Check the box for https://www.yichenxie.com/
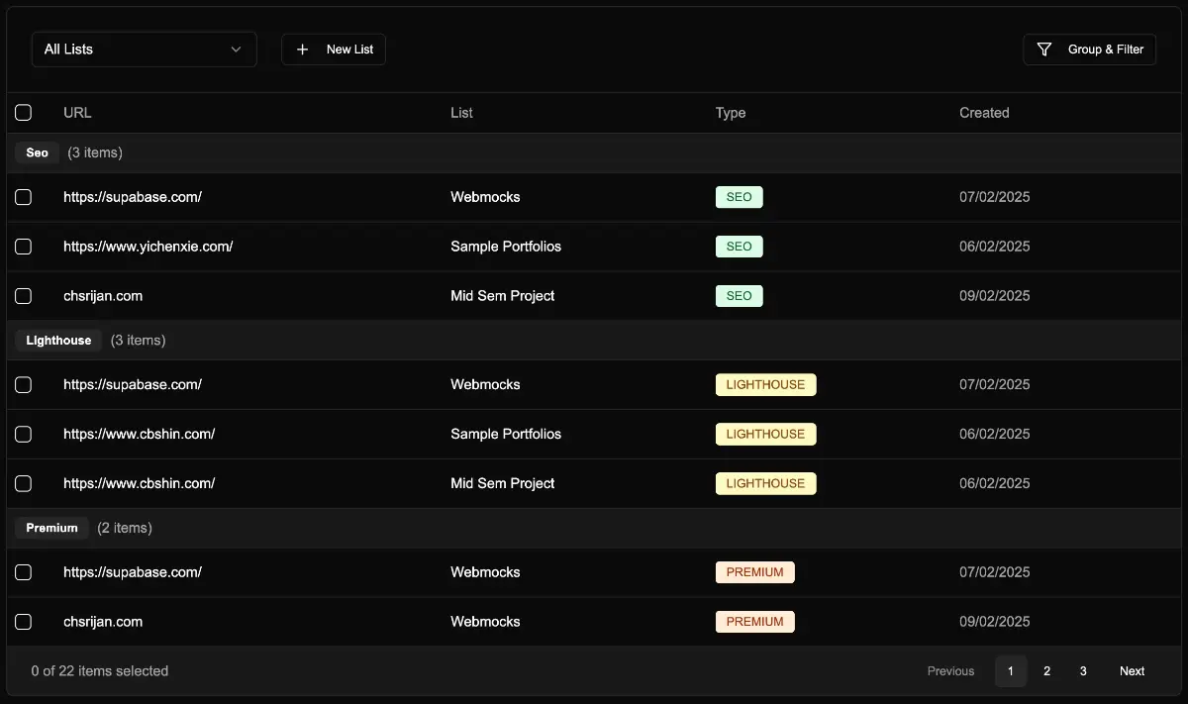This screenshot has height=704, width=1188. pos(24,247)
